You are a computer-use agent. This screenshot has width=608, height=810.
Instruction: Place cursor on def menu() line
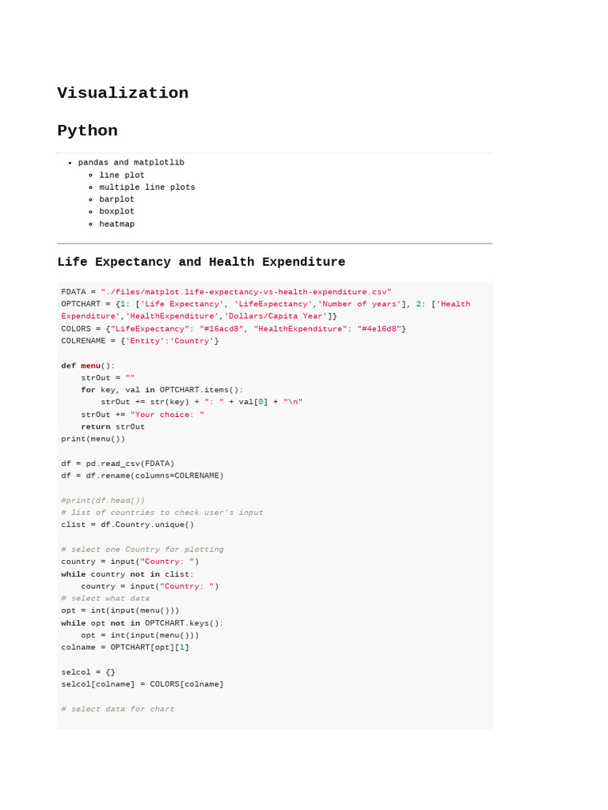pyautogui.click(x=88, y=365)
